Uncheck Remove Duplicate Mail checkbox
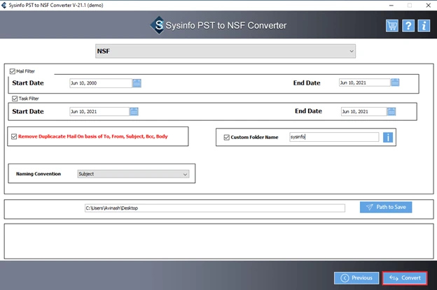The image size is (437, 290). pos(14,136)
